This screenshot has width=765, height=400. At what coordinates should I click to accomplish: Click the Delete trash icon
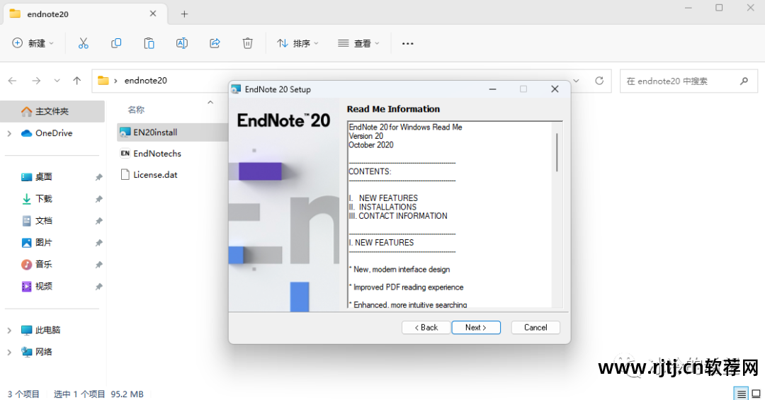247,43
